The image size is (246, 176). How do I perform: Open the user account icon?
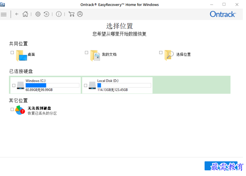coord(80,14)
